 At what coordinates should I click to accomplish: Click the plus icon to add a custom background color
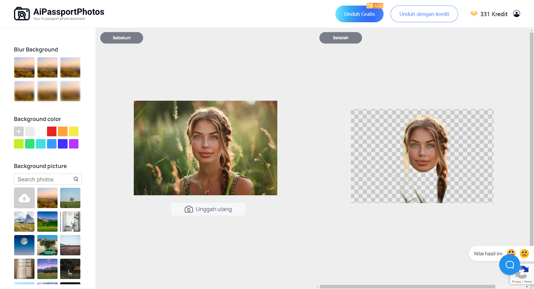click(x=19, y=131)
